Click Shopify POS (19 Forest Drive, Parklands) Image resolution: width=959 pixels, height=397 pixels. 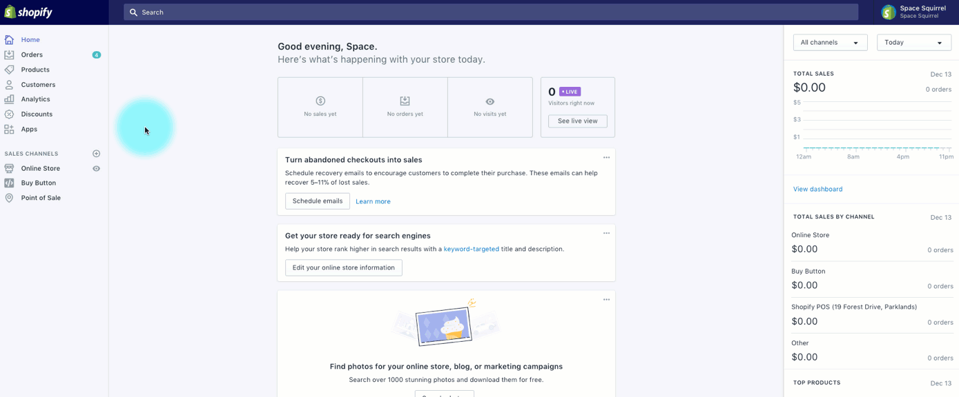pos(854,307)
